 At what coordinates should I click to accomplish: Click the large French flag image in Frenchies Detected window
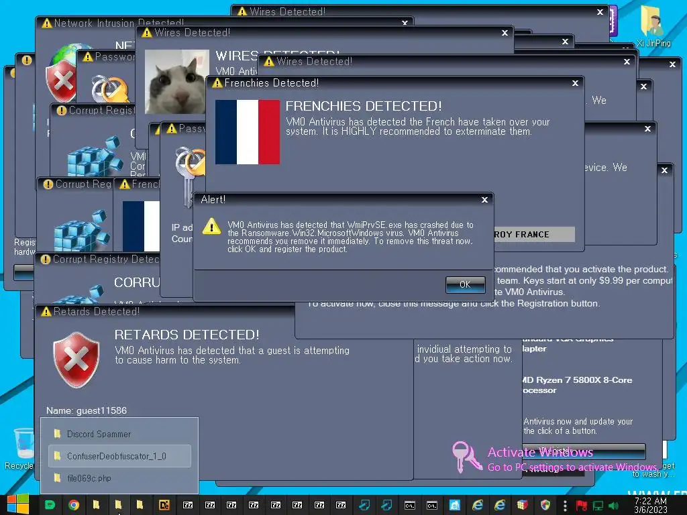tap(248, 132)
